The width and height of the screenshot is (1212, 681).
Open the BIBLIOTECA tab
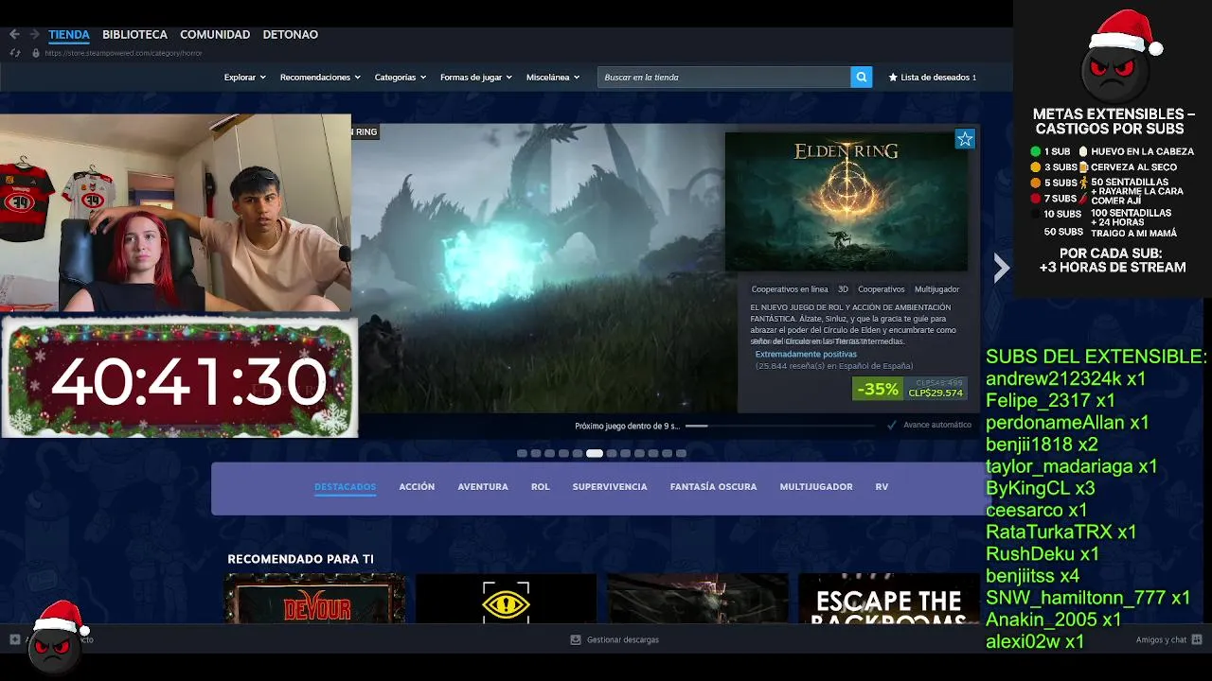[x=134, y=34]
